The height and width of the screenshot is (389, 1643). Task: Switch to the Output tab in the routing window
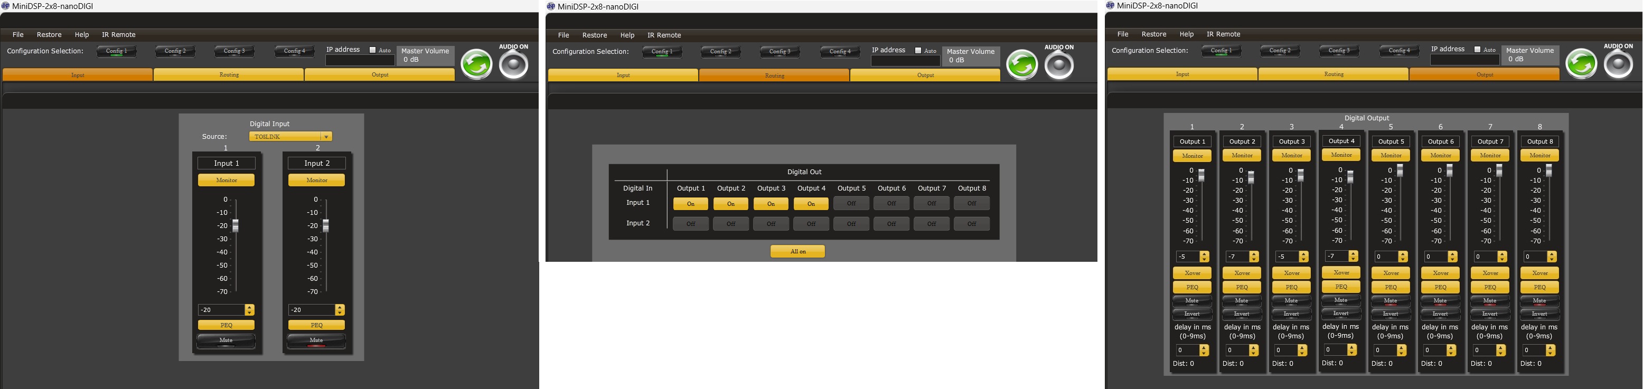pyautogui.click(x=925, y=75)
